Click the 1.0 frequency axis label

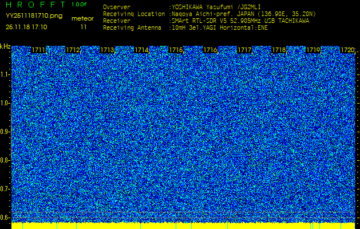[x=5, y=103]
